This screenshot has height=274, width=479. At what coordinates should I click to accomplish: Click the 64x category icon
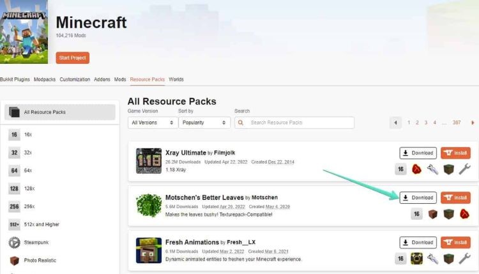[14, 171]
